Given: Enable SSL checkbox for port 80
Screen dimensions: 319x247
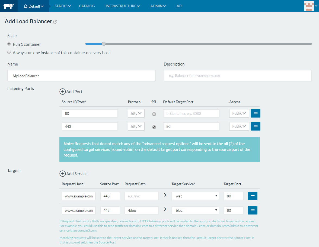Looking at the screenshot, I should tap(154, 114).
